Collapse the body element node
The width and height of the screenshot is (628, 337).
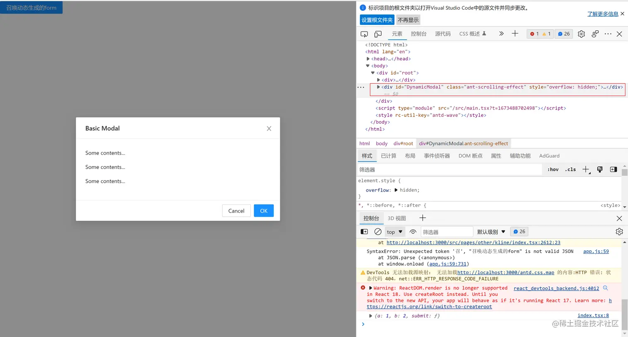368,66
